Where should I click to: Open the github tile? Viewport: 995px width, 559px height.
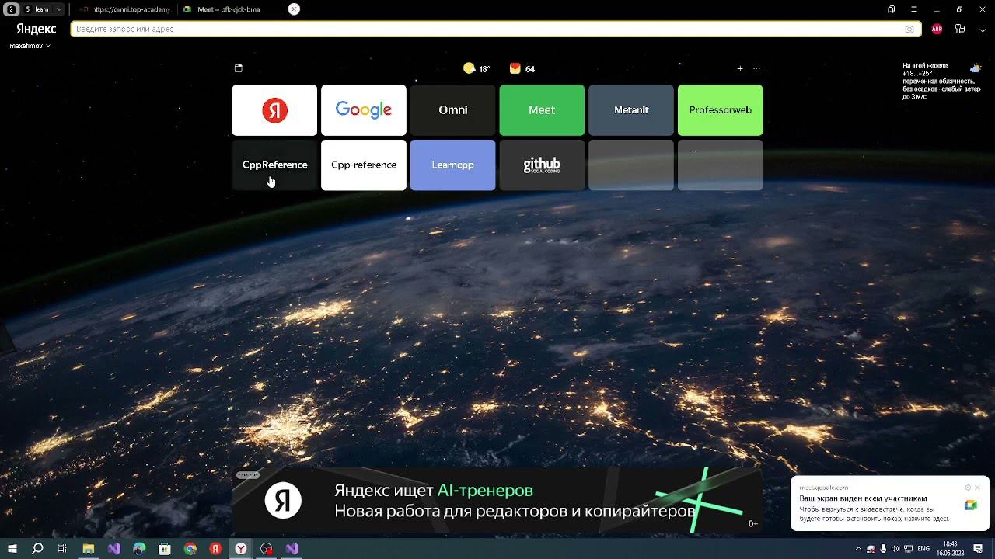tap(542, 165)
